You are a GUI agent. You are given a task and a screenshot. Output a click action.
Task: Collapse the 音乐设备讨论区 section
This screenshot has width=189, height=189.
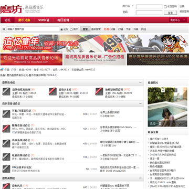click(140, 103)
